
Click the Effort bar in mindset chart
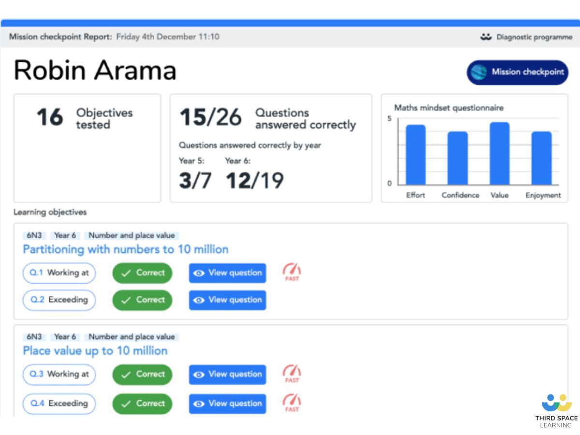pos(415,155)
